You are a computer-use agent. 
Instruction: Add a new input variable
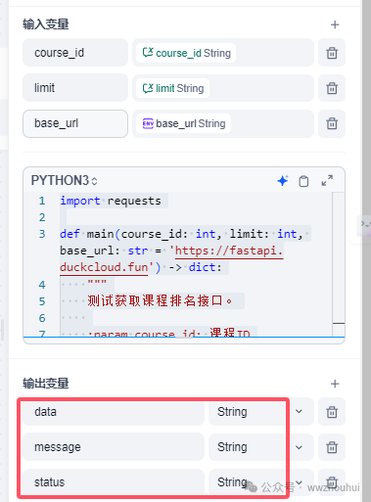[x=335, y=24]
